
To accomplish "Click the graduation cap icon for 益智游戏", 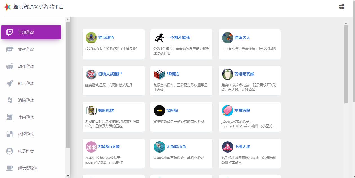I will pos(10,49).
